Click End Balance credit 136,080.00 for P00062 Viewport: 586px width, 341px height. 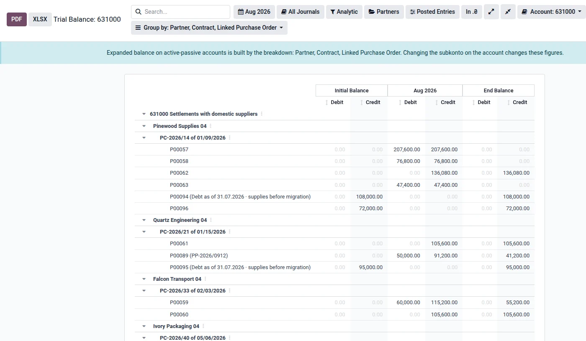click(516, 173)
